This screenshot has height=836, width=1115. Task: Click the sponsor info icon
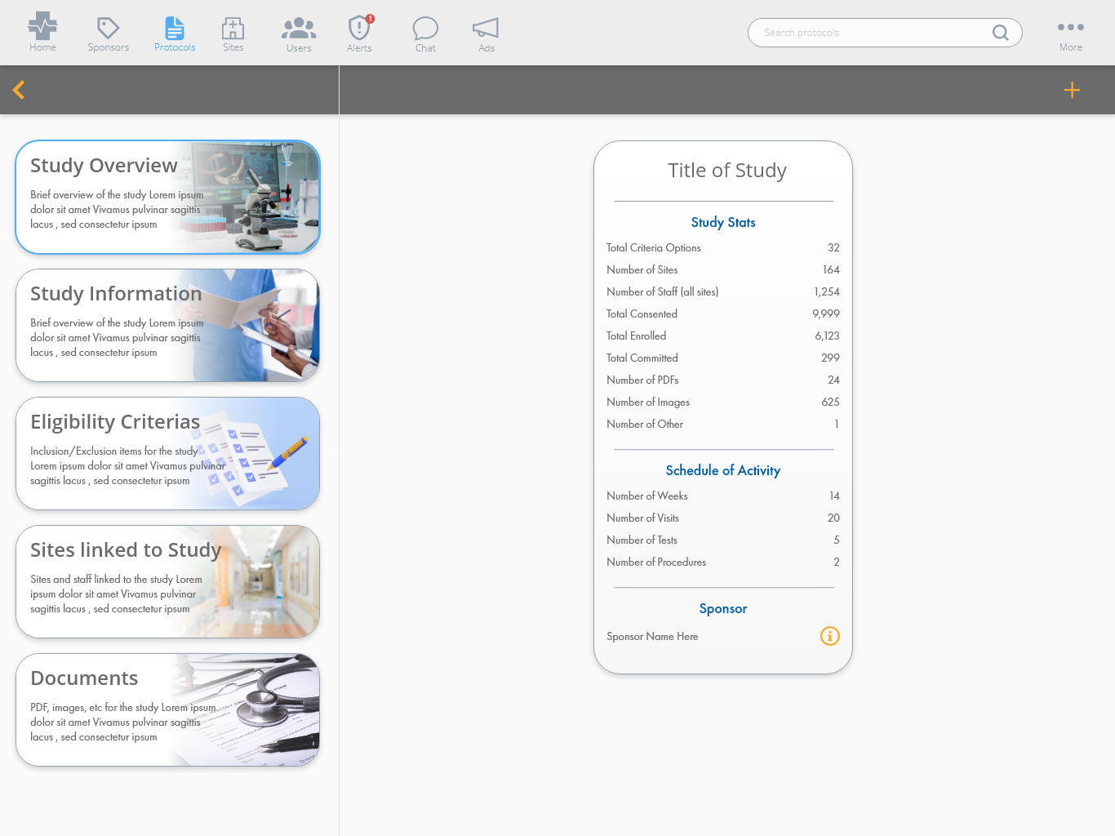pos(829,636)
